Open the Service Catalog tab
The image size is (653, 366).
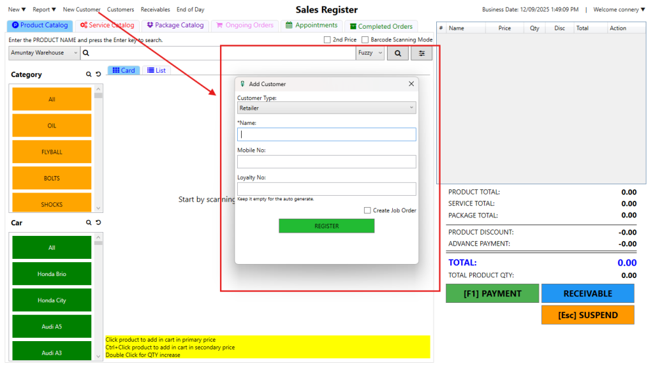[x=107, y=26]
